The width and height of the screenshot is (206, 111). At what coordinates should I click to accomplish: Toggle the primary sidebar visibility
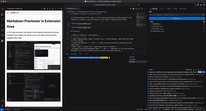pos(198,5)
